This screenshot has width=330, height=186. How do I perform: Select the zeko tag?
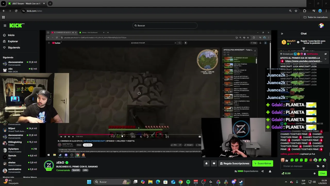coord(85,170)
